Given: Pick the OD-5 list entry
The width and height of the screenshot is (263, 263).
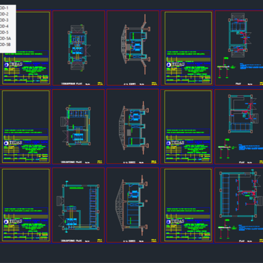Looking at the screenshot, I should (4, 33).
